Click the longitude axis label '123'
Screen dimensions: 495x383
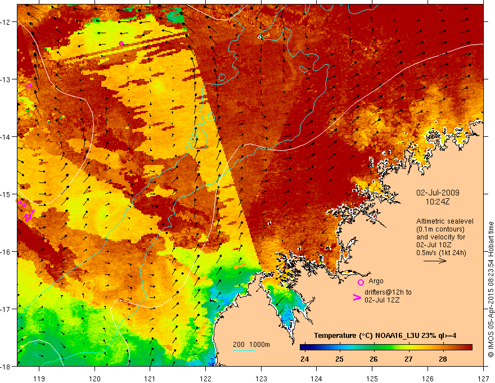261,378
